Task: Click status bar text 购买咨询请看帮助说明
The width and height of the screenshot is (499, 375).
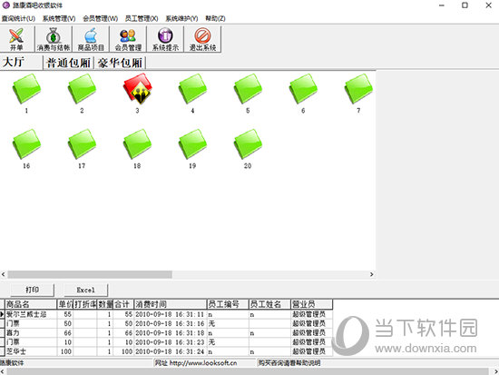Action: point(289,363)
